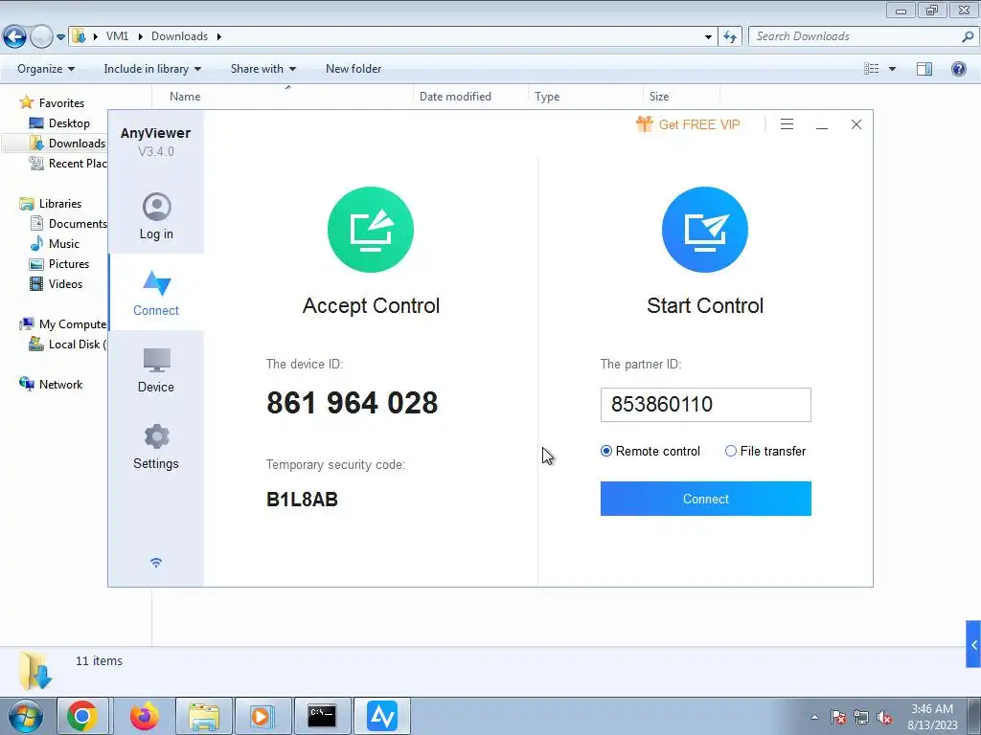Click the Refresh button beside address bar

pos(730,37)
